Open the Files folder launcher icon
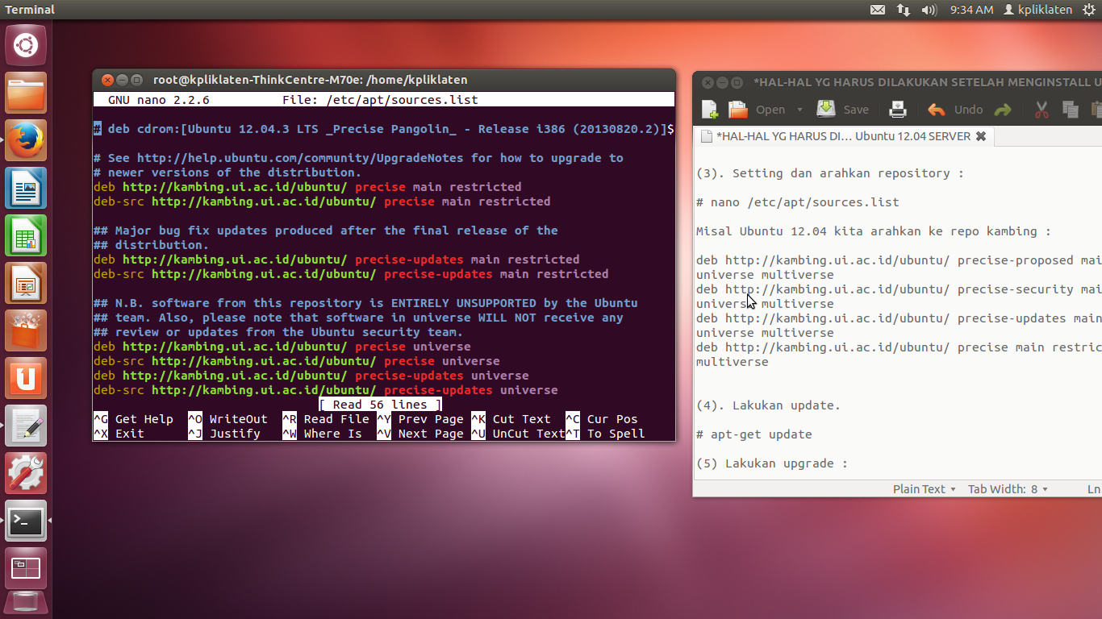The image size is (1102, 619). tap(26, 93)
